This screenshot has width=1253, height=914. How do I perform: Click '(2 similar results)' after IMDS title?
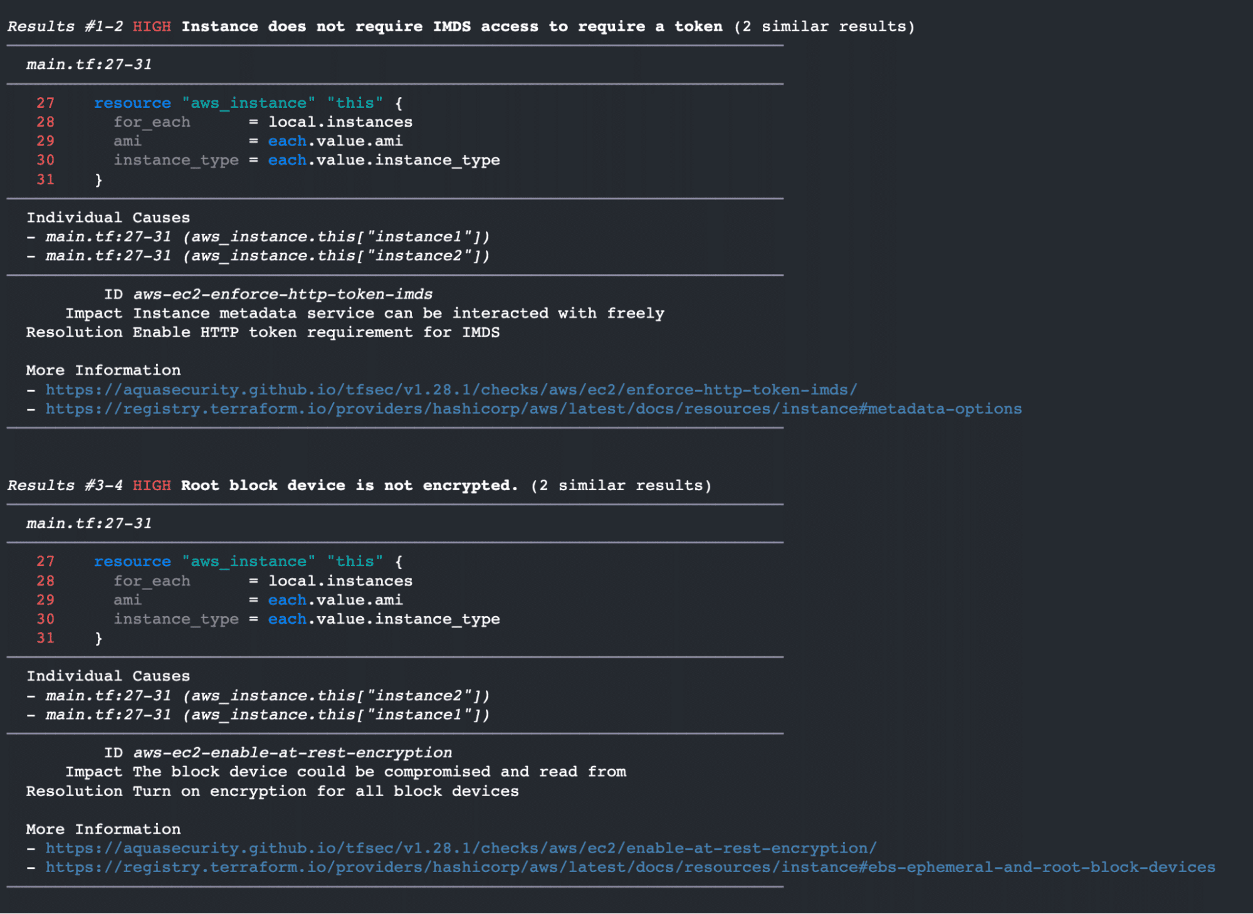(824, 27)
